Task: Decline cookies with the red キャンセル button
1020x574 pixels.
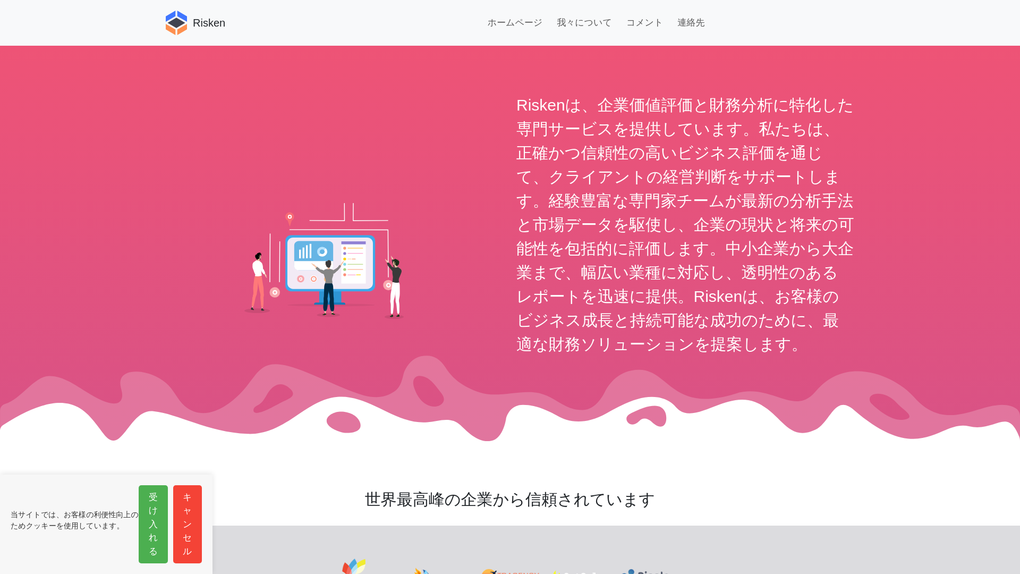Action: point(188,524)
